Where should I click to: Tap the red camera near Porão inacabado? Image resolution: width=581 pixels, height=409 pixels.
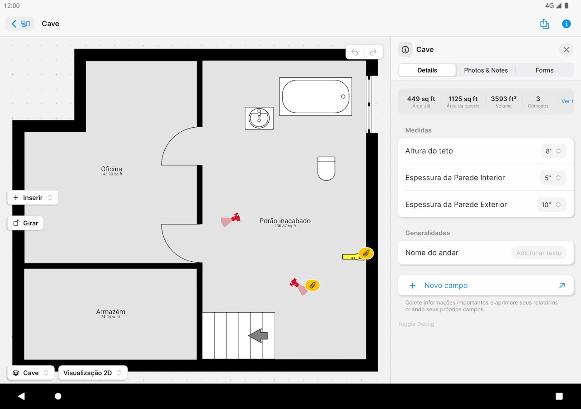pos(235,218)
